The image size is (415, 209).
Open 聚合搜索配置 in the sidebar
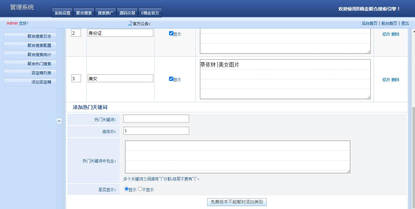(30, 45)
